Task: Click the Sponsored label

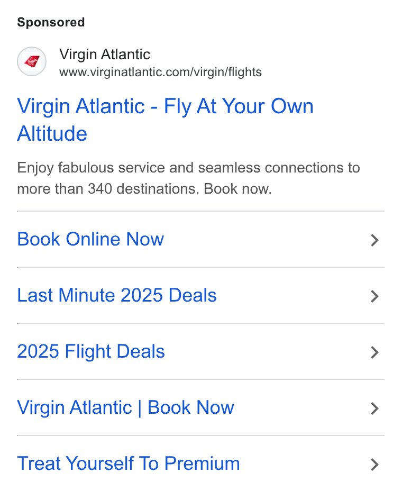Action: tap(51, 22)
